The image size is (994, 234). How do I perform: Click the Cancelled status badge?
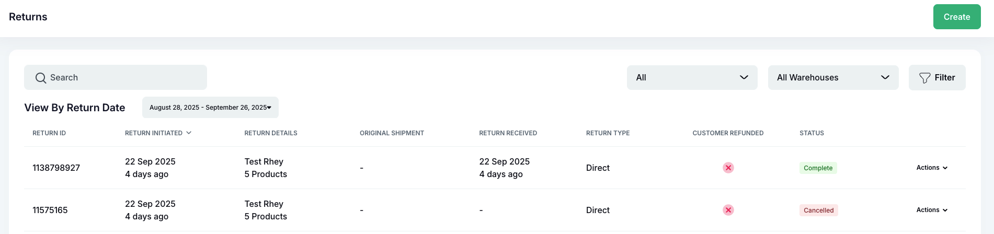pos(818,210)
